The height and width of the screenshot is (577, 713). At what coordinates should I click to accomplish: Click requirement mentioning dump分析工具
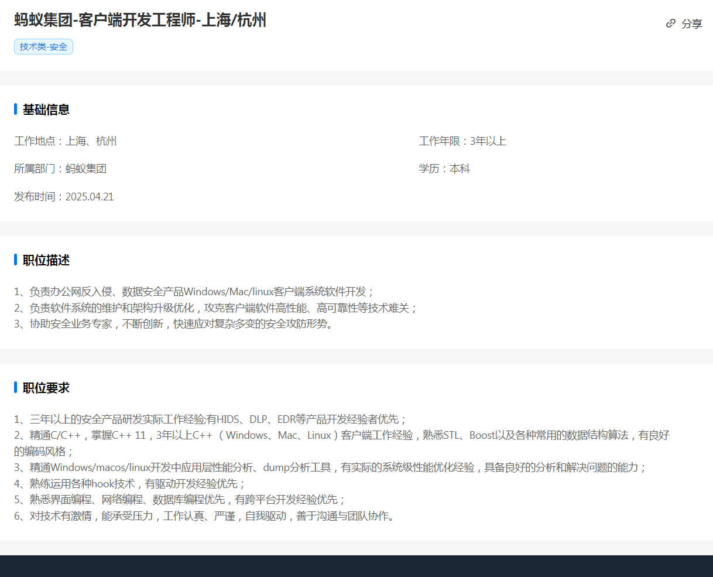pos(331,467)
